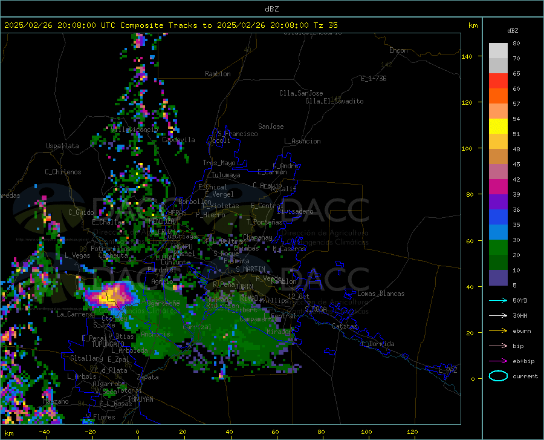Click the 'S_MARTIN' map label
544x440 pixels.
click(x=250, y=269)
